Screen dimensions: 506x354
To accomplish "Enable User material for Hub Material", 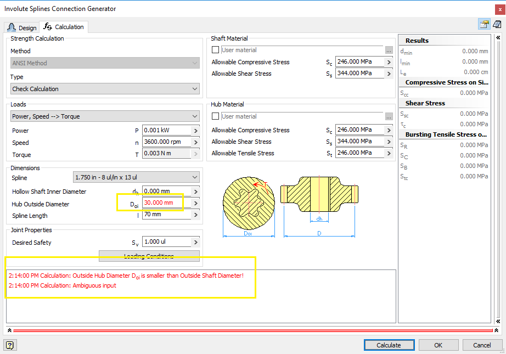I will (x=215, y=116).
